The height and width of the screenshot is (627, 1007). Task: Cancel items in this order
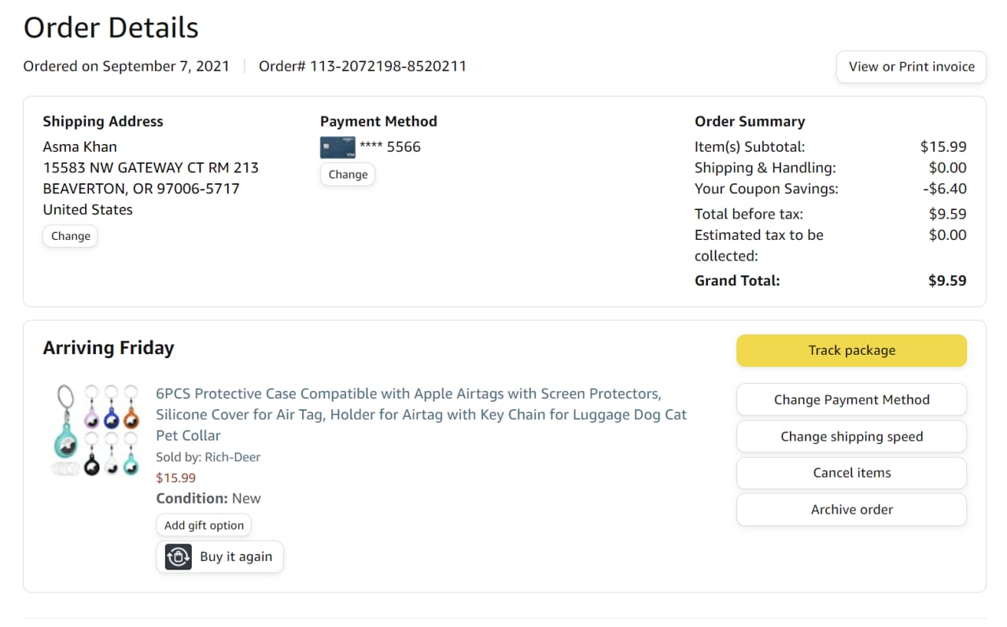(x=851, y=473)
